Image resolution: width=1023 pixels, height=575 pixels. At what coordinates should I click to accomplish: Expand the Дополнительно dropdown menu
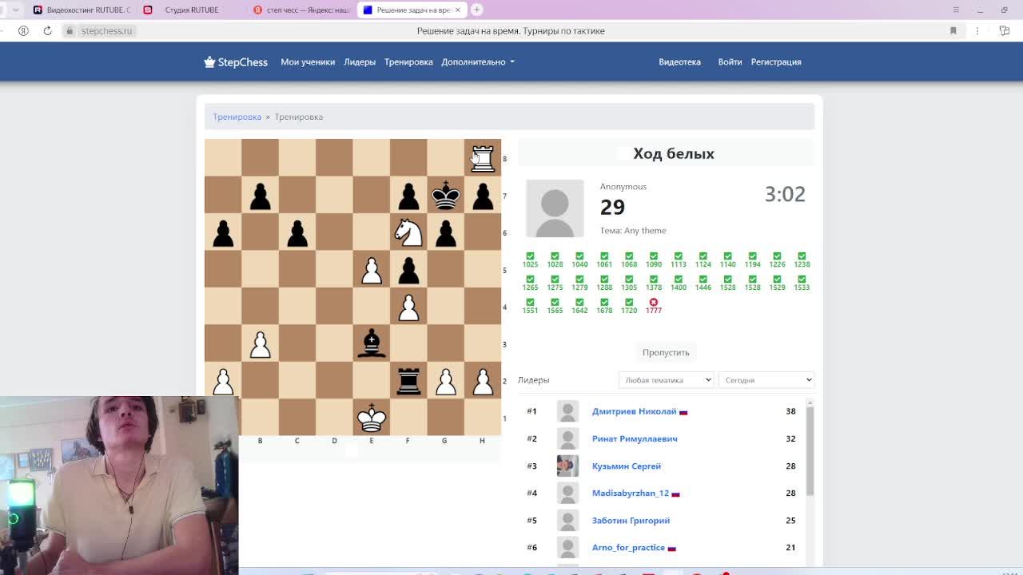point(477,61)
